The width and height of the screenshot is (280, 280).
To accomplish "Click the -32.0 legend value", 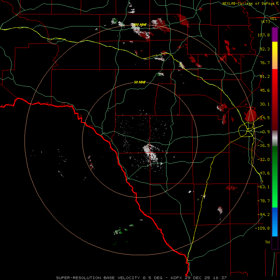I will click(264, 160).
